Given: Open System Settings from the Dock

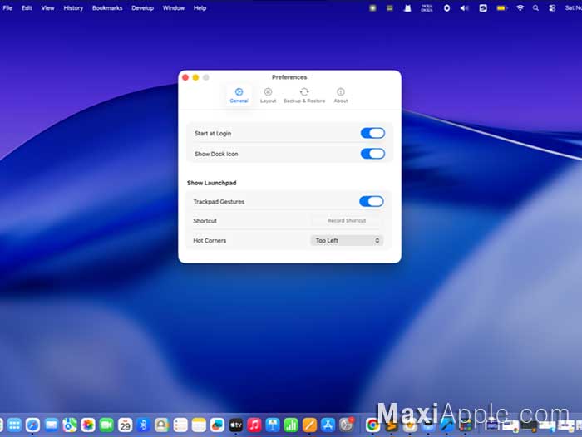Looking at the screenshot, I should 347,425.
